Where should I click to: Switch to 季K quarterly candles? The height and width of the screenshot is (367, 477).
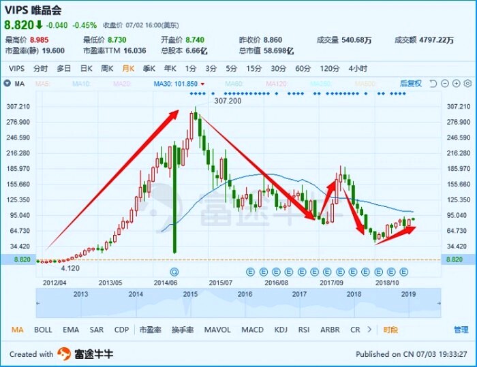coord(149,68)
